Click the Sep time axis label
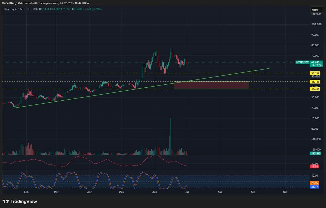The width and height of the screenshot is (326, 208). point(253,192)
